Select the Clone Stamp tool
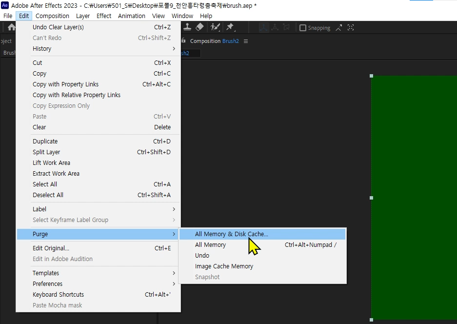Screen dimensions: 457x324 pos(187,27)
